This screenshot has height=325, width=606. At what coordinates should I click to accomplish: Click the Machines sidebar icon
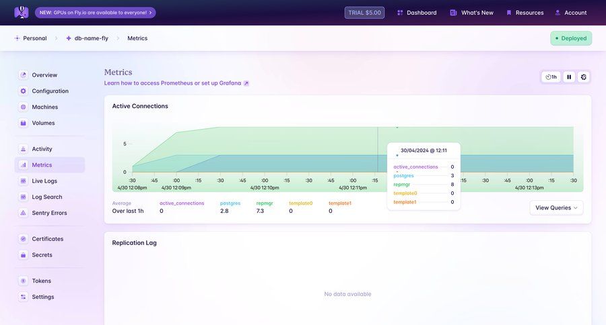point(24,107)
